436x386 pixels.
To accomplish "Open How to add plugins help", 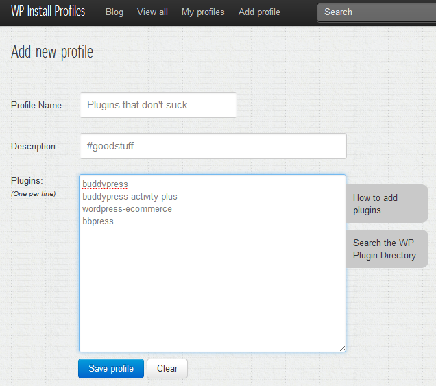I will tap(387, 204).
